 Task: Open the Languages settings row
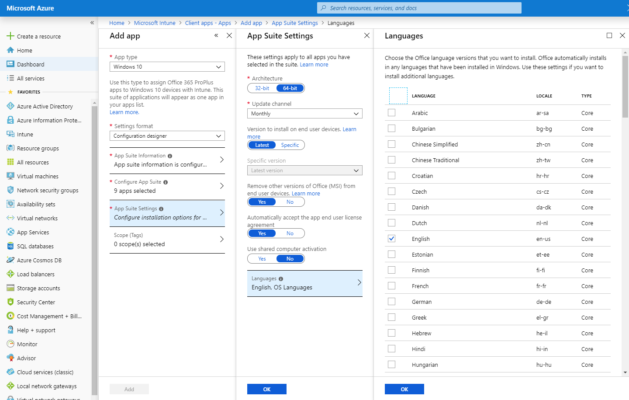click(305, 283)
